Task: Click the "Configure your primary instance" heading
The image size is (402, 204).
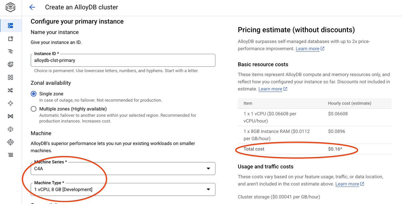Action: pyautogui.click(x=77, y=21)
